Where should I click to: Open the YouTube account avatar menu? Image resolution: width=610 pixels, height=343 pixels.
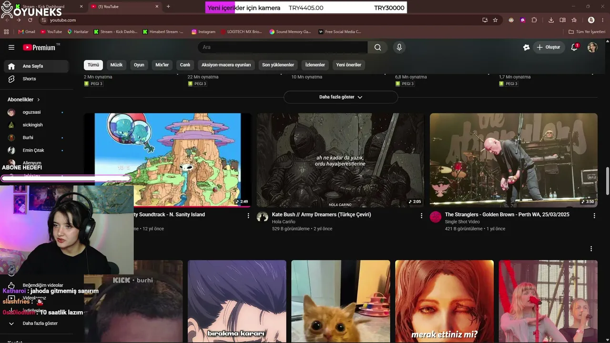click(x=592, y=47)
